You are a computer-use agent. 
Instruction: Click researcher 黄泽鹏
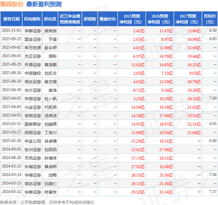50,65
